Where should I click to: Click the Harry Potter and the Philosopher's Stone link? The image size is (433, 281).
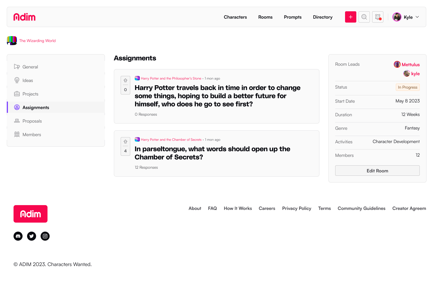(x=171, y=78)
